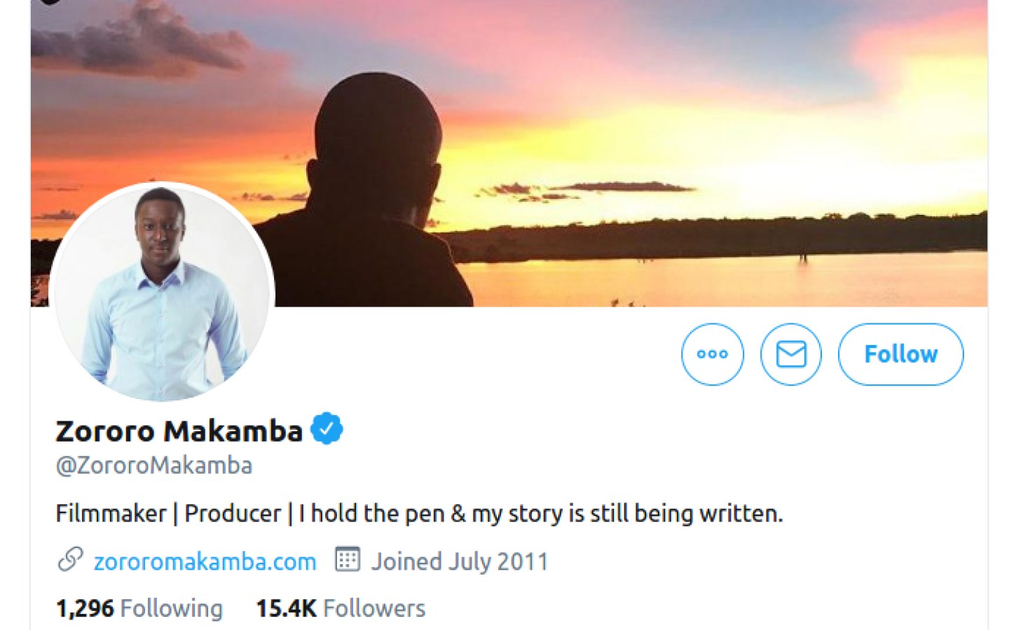Click the Zororo Makamba display name
This screenshot has height=630, width=1030.
tap(179, 430)
